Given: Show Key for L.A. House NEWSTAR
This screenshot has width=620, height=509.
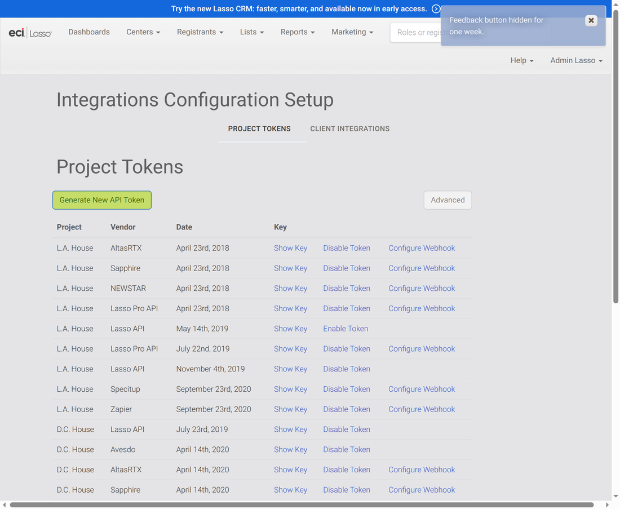Looking at the screenshot, I should (291, 289).
